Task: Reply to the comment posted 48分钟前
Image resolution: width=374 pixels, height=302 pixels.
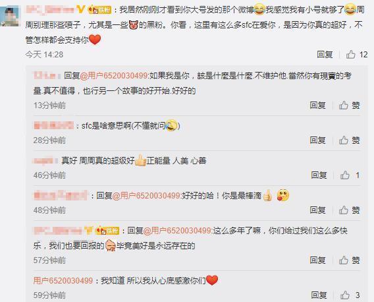Action: click(x=317, y=210)
